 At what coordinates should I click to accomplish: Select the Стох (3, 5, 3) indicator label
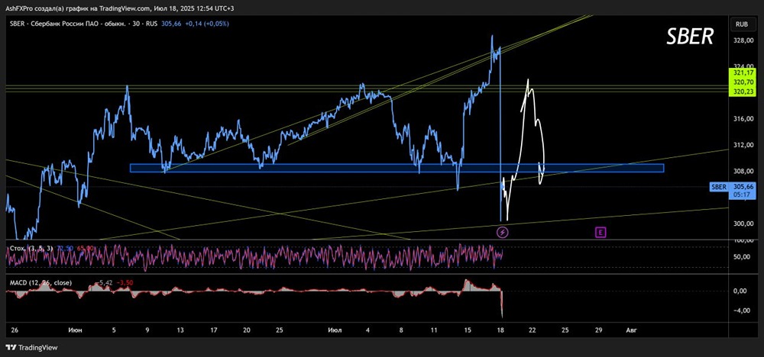(33, 249)
